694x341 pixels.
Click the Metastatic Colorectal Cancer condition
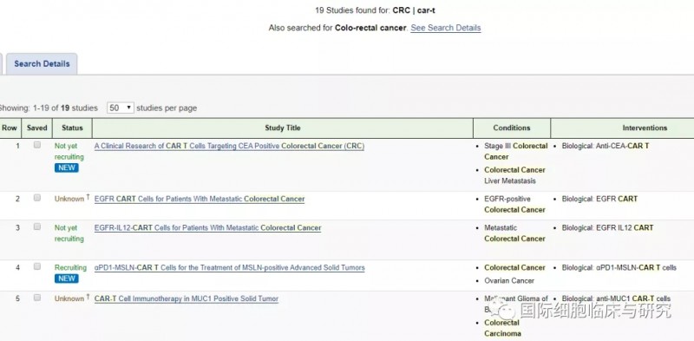514,233
